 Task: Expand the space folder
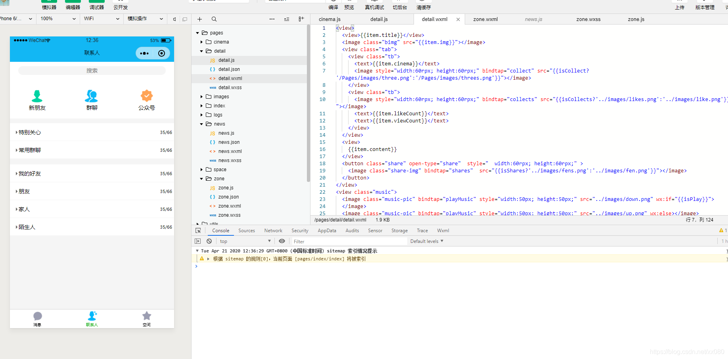coord(201,170)
